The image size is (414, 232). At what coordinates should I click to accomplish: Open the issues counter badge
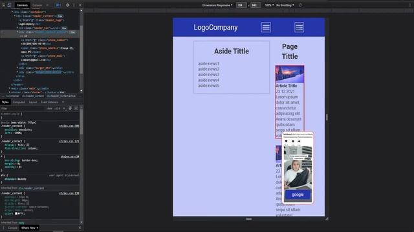click(58, 5)
